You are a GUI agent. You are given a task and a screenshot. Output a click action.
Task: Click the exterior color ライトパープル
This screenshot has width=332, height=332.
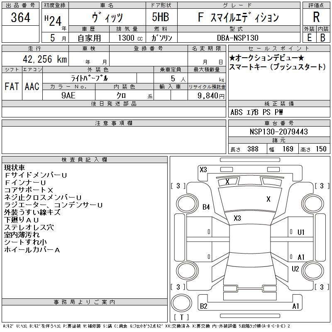[x=98, y=78]
